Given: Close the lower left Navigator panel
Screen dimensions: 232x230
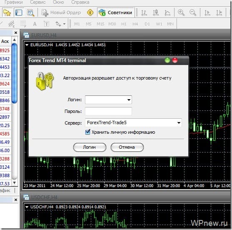Looking at the screenshot, I should [16, 200].
